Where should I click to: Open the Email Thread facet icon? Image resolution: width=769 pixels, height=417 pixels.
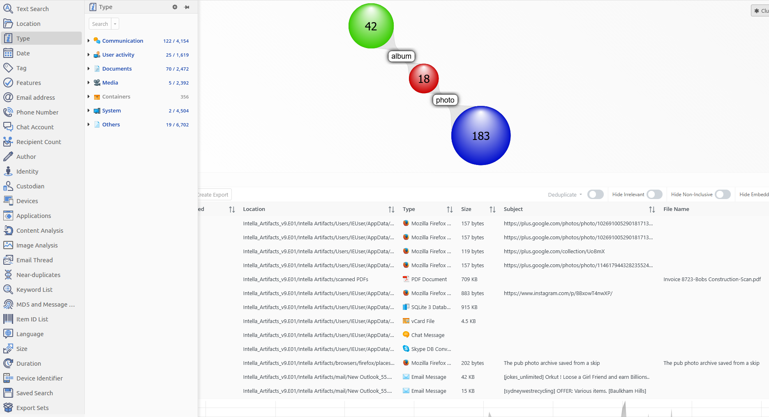[8, 260]
